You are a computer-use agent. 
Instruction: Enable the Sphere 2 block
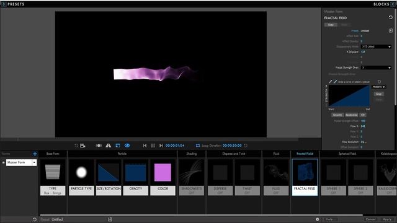[360, 177]
